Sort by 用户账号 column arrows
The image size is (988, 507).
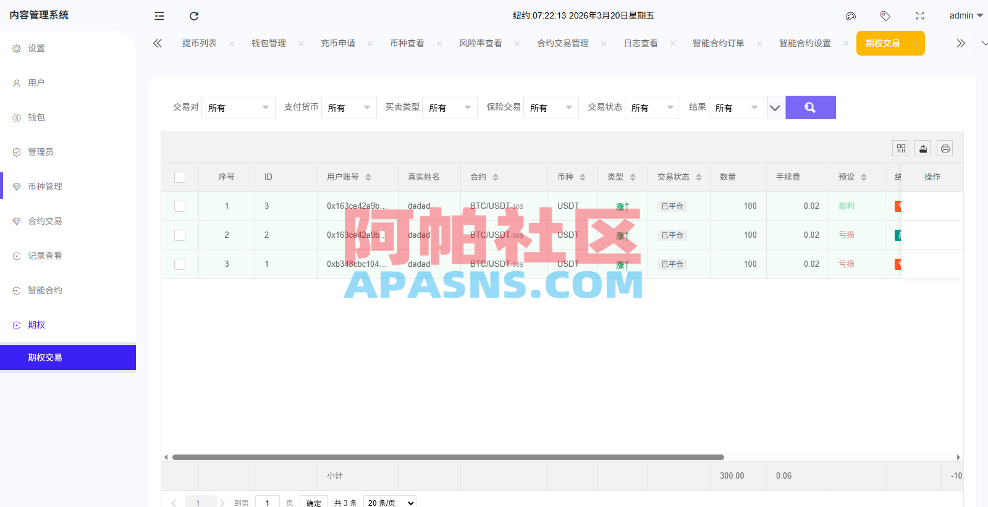368,177
